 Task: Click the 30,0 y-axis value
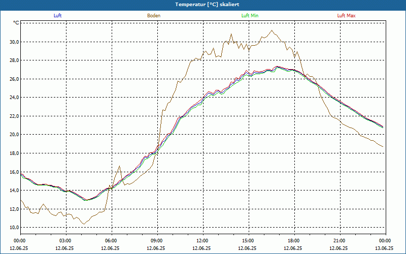[15, 42]
